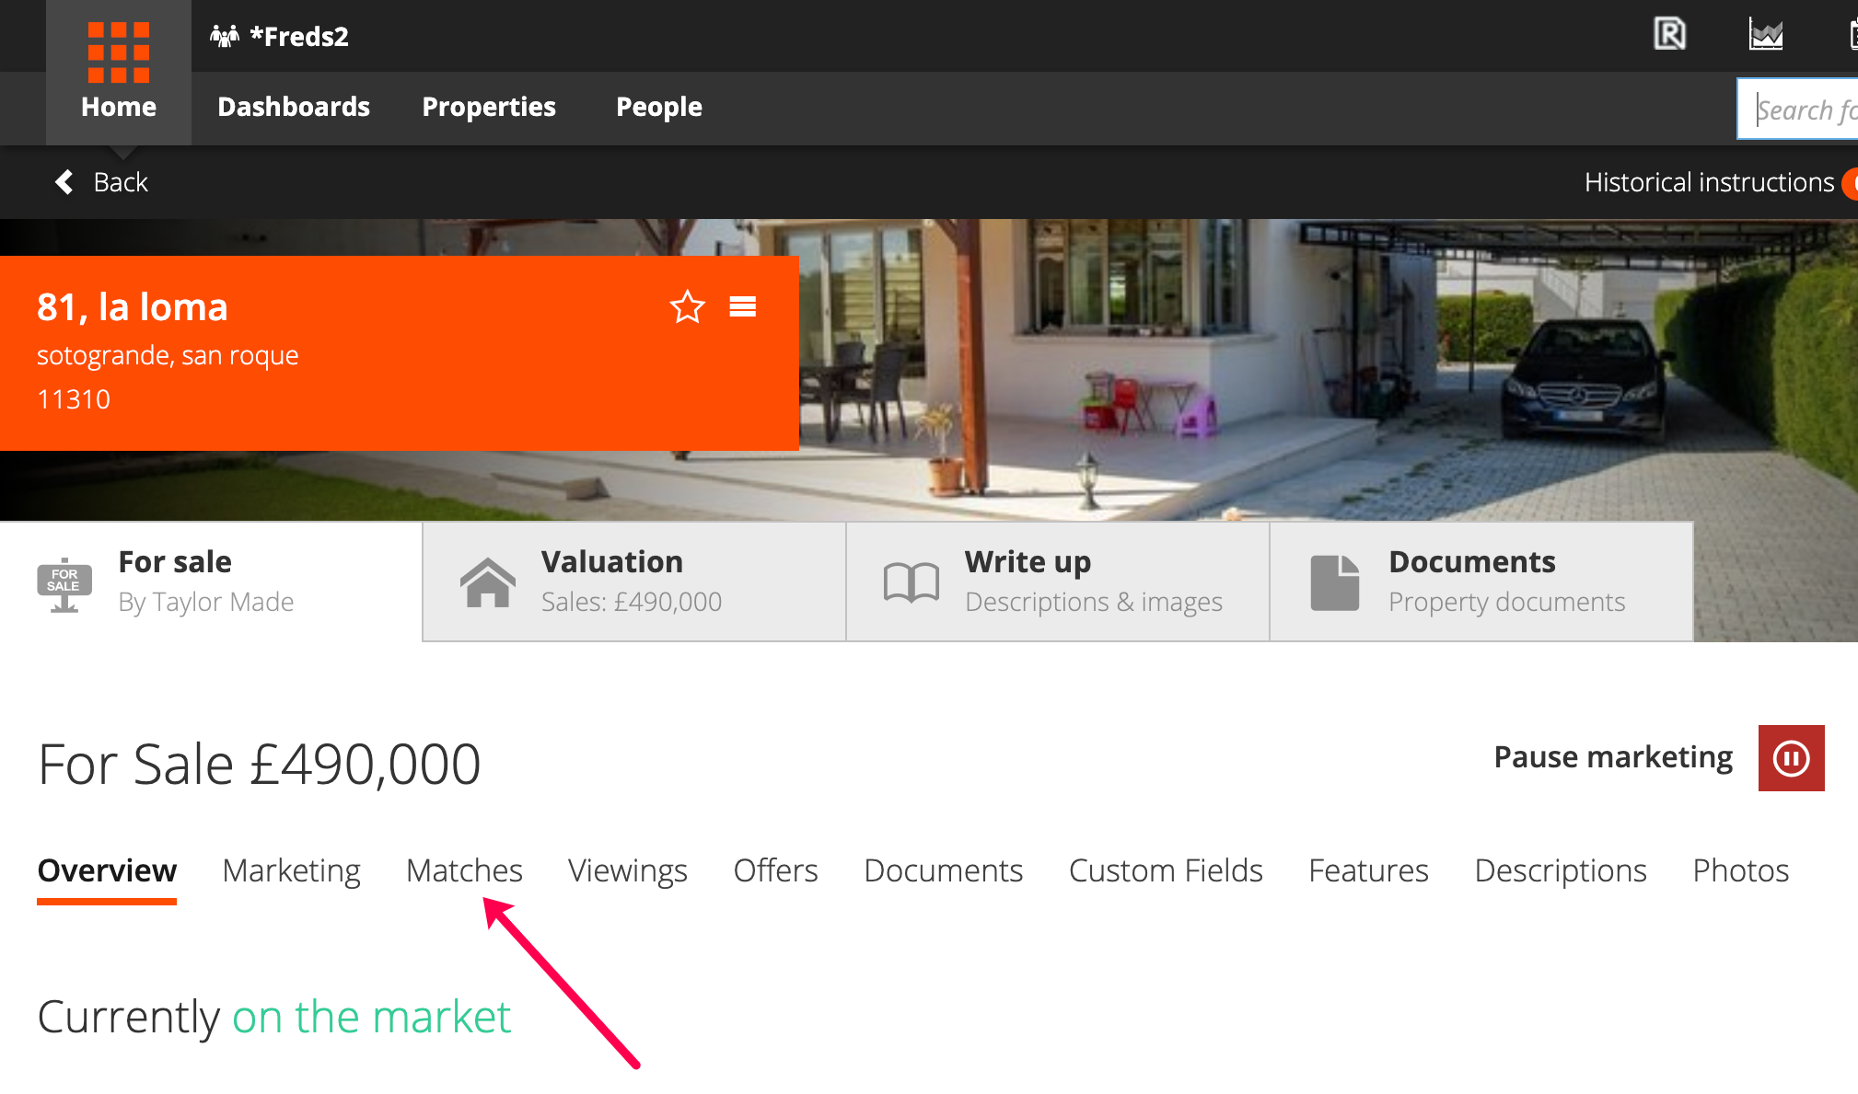Open Historical instructions link
Viewport: 1858px width, 1094px height.
(1710, 182)
